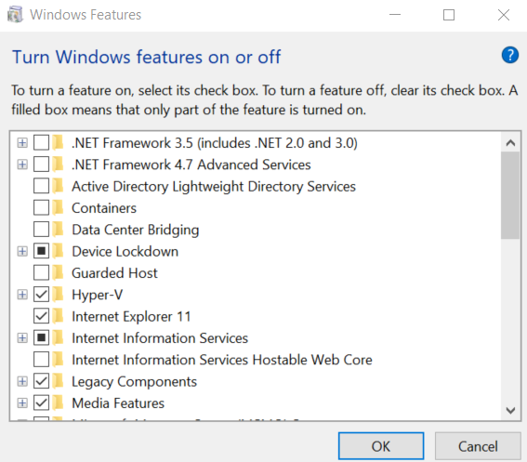Maximize the Windows Features window

449,15
